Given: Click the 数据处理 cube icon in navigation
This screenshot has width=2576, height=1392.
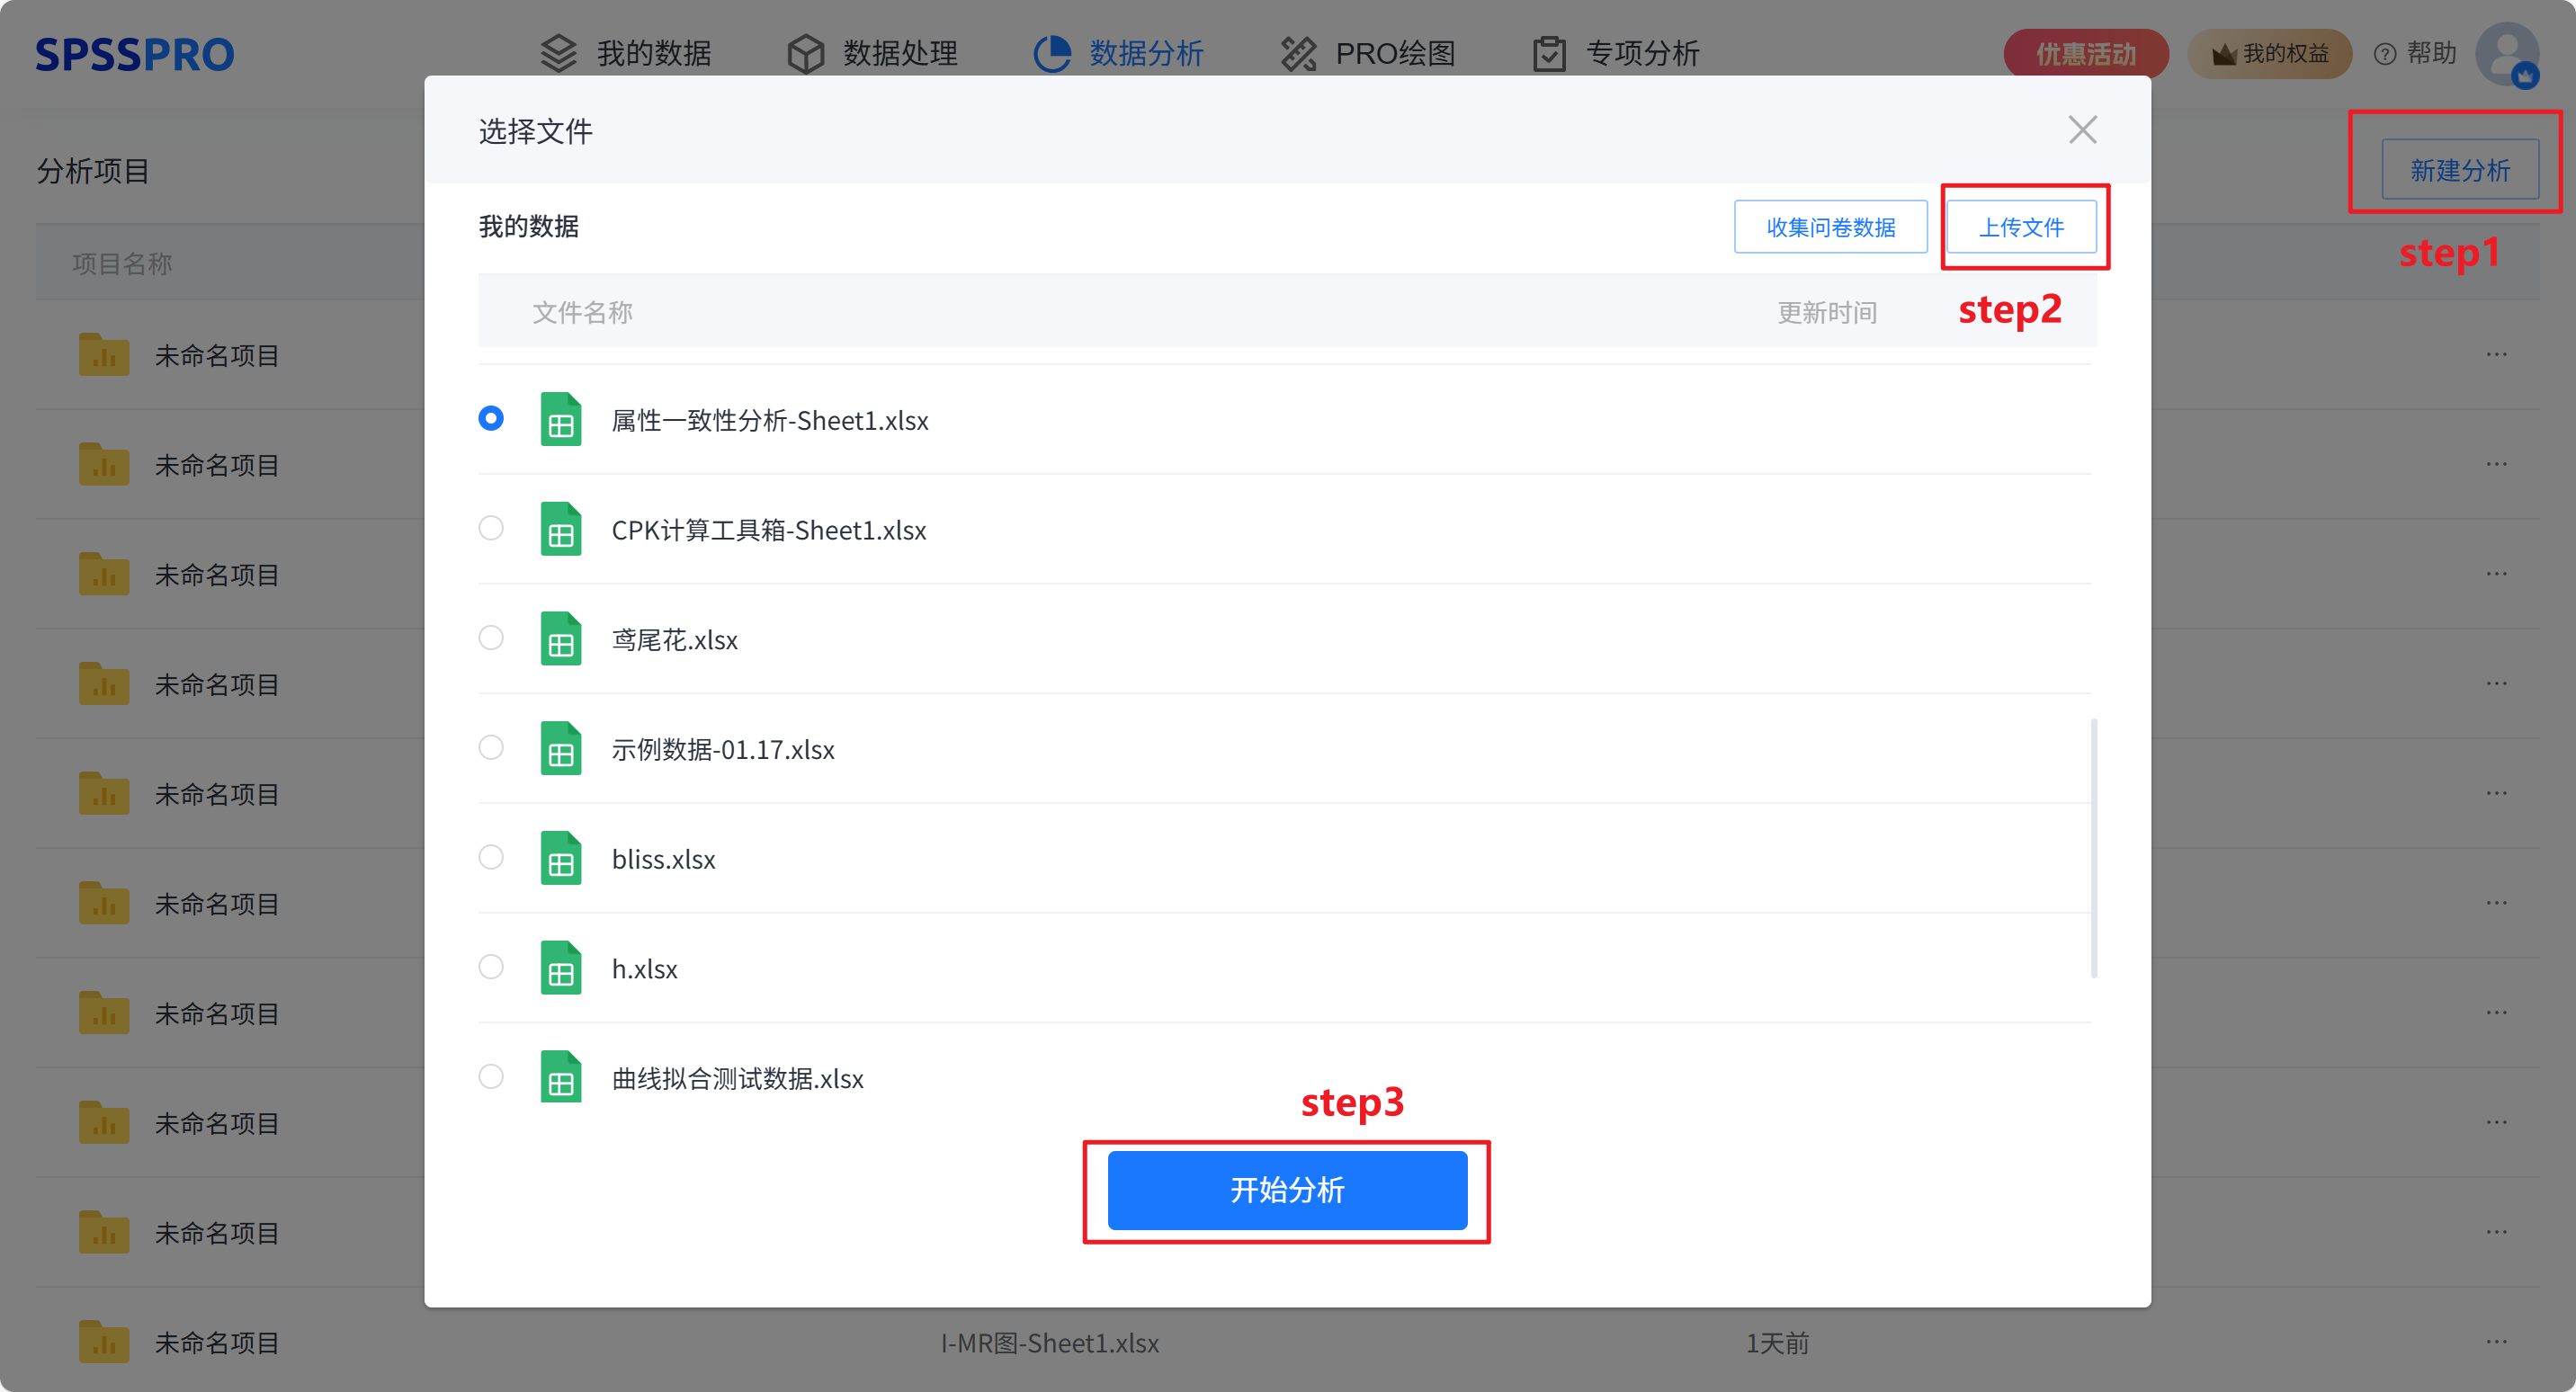Looking at the screenshot, I should coord(806,54).
